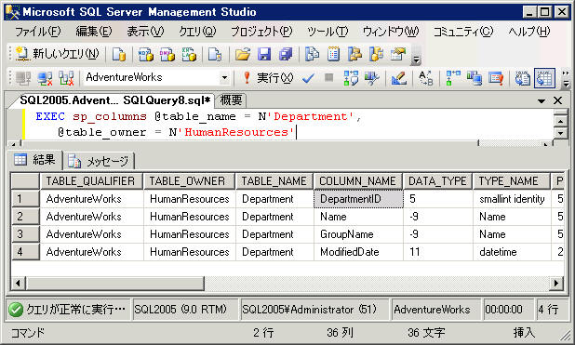Save the query with the floppy icon
The width and height of the screenshot is (575, 345).
[x=264, y=54]
